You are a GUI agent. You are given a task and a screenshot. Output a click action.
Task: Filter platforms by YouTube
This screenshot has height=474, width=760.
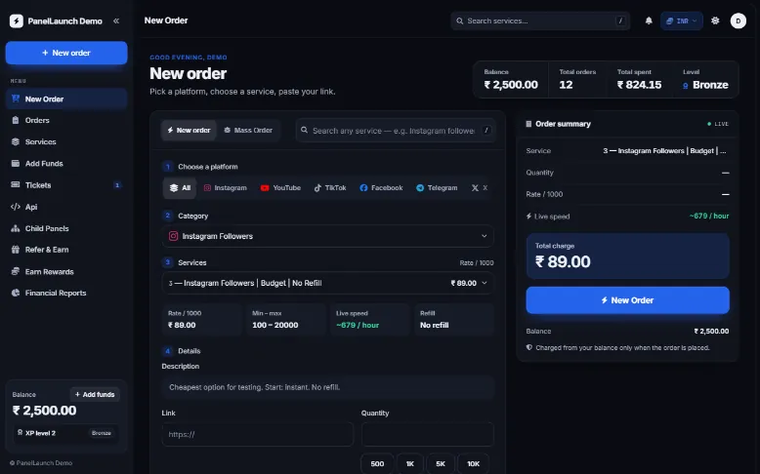(x=280, y=188)
